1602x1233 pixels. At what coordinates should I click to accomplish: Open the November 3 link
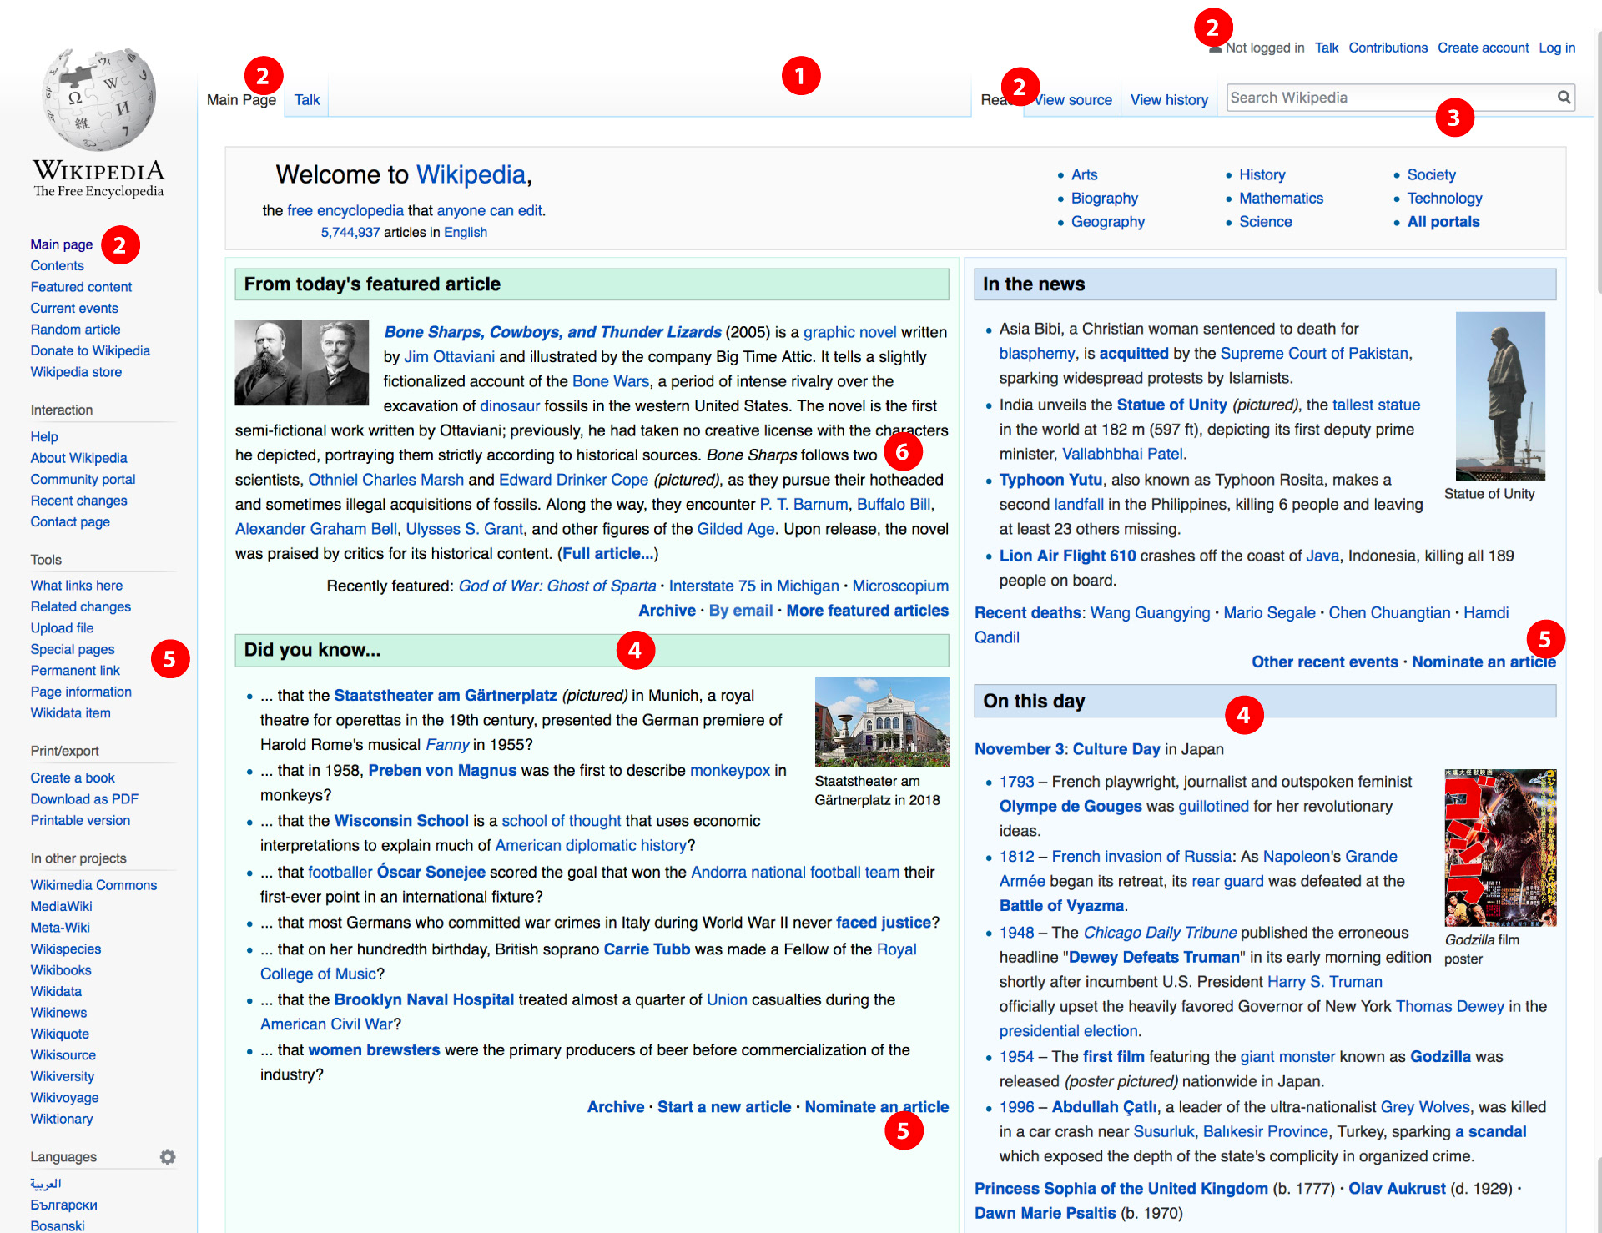[1018, 749]
